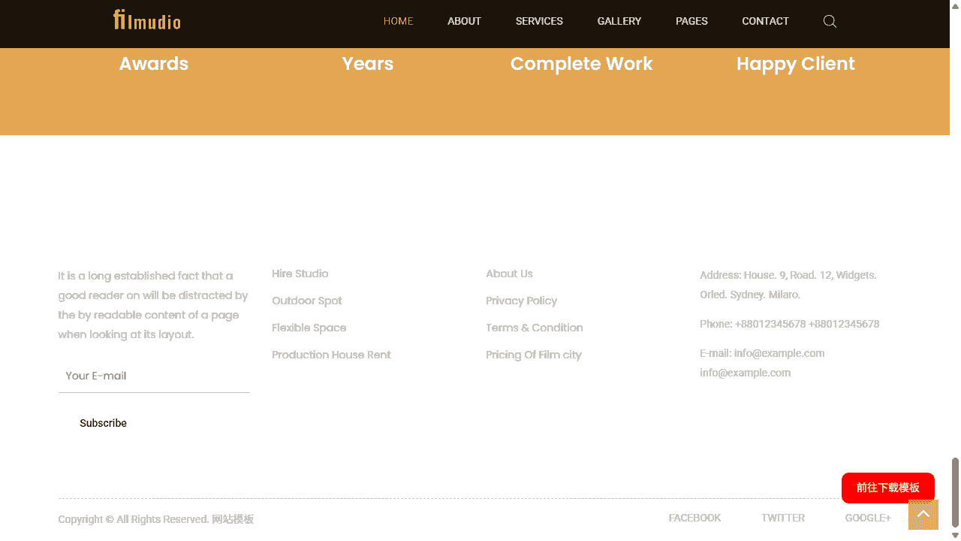Open the Production House Rent link
Image resolution: width=961 pixels, height=541 pixels.
(x=331, y=355)
